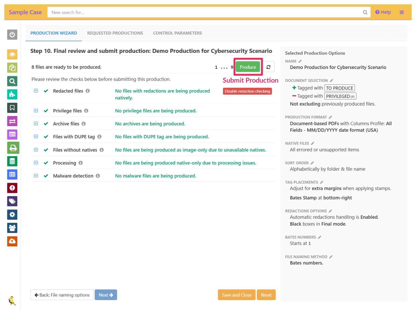
Task: Click the users group sidebar icon
Action: 12,228
